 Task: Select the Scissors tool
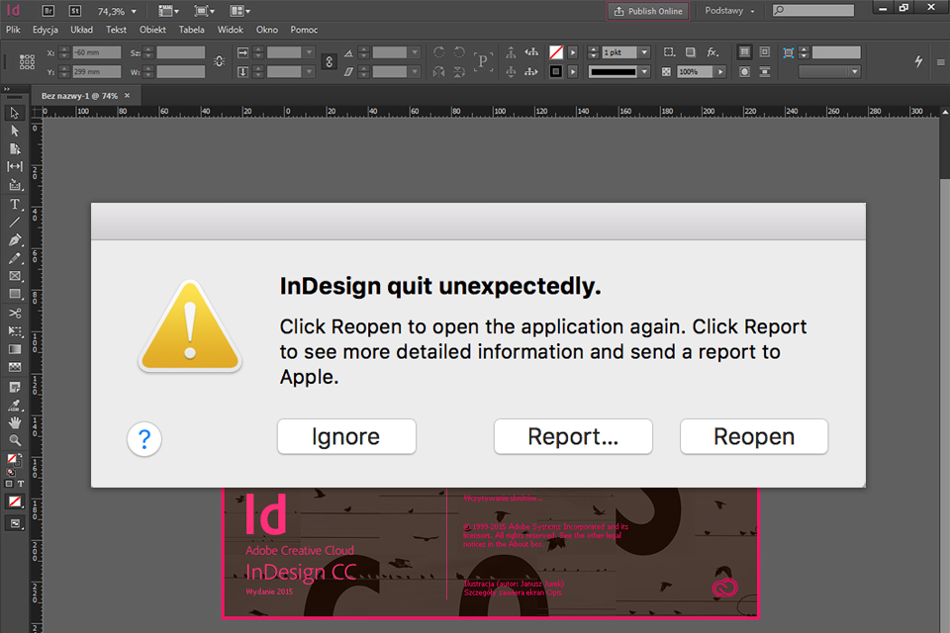click(15, 314)
